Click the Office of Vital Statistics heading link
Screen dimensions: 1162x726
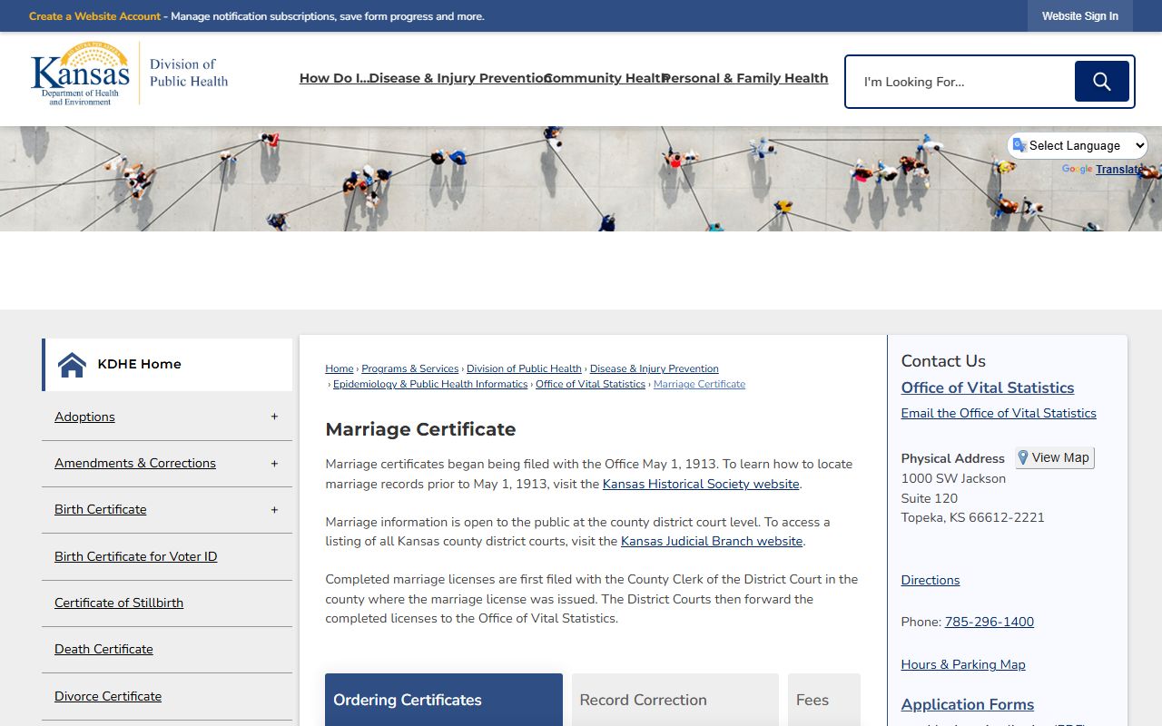click(988, 388)
